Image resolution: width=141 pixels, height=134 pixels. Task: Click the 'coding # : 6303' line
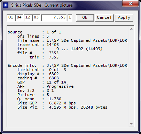[x=38, y=78]
